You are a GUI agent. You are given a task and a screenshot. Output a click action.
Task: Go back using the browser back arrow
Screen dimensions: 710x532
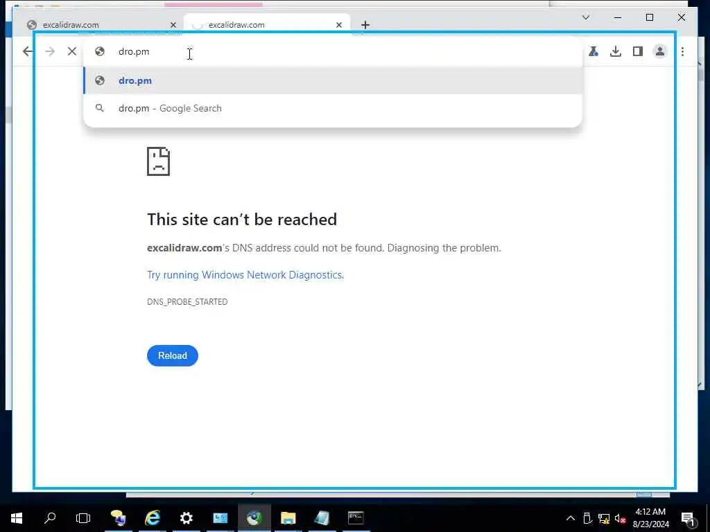coord(28,51)
